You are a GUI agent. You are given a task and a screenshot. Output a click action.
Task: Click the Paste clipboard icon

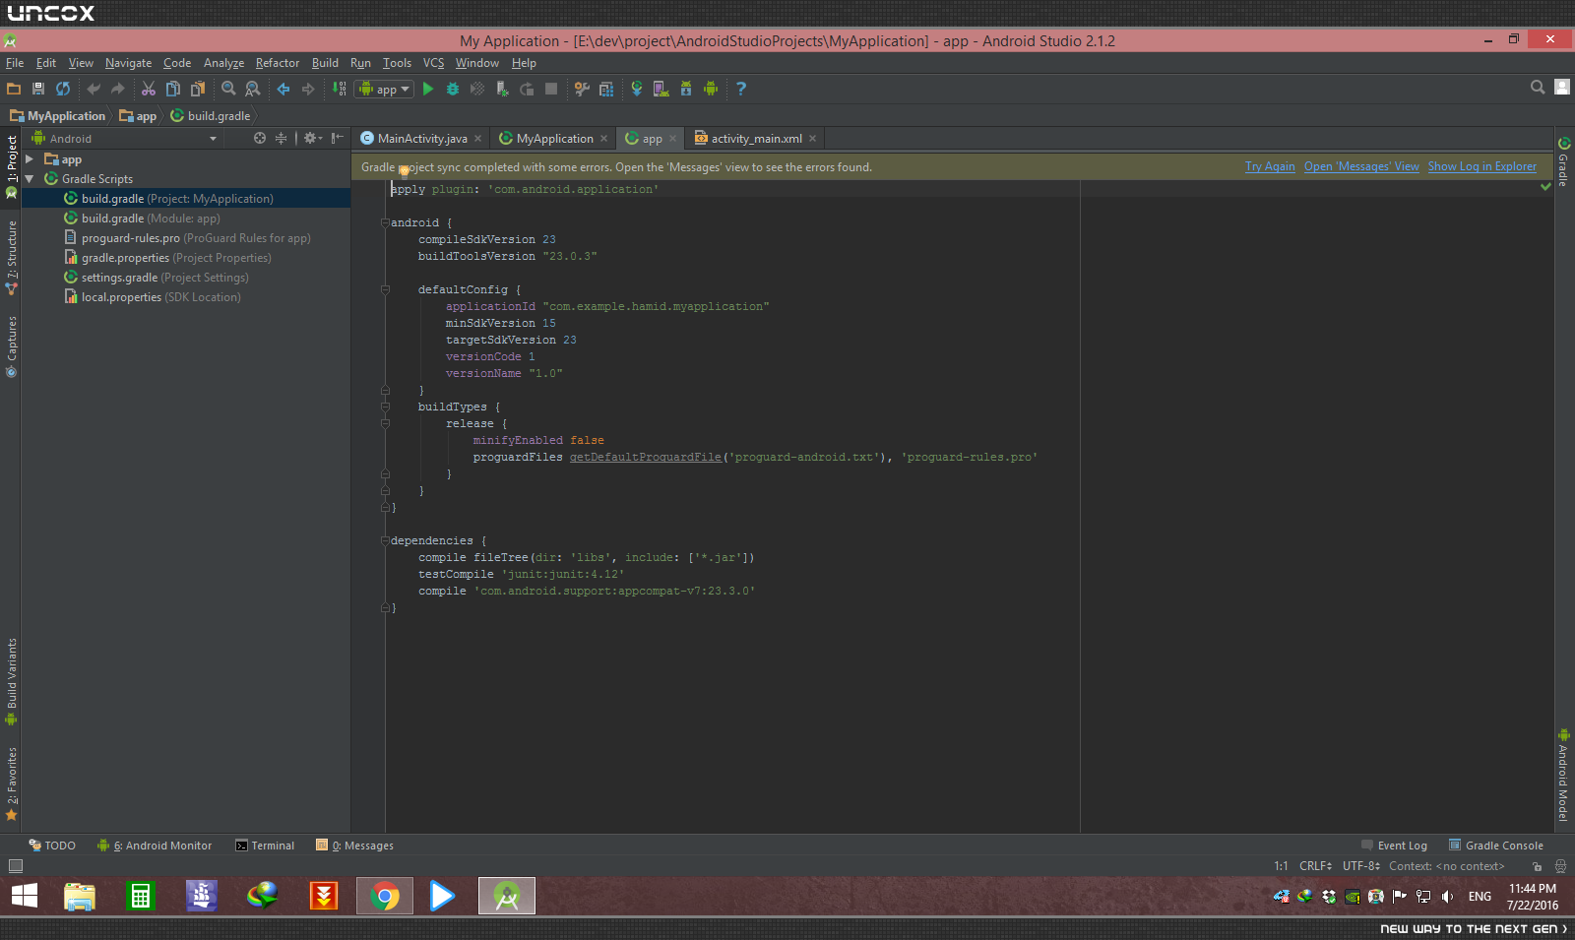pos(198,89)
